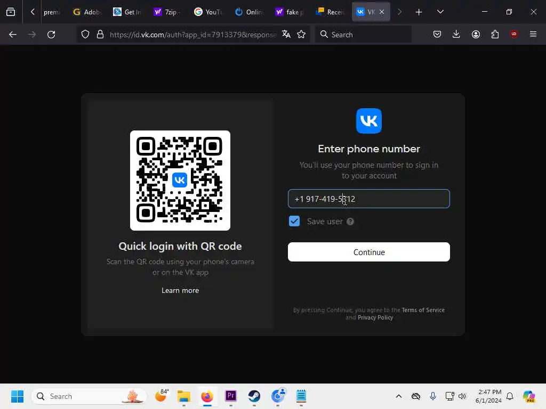Open Adobe Premiere Pro from taskbar

pos(230,396)
